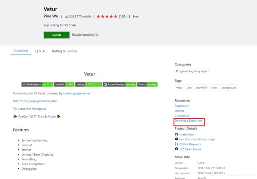Viewport: 257px width, 179px height.
Task: Open the vuejs.github.io/vetur doc link
Action: tap(38, 101)
